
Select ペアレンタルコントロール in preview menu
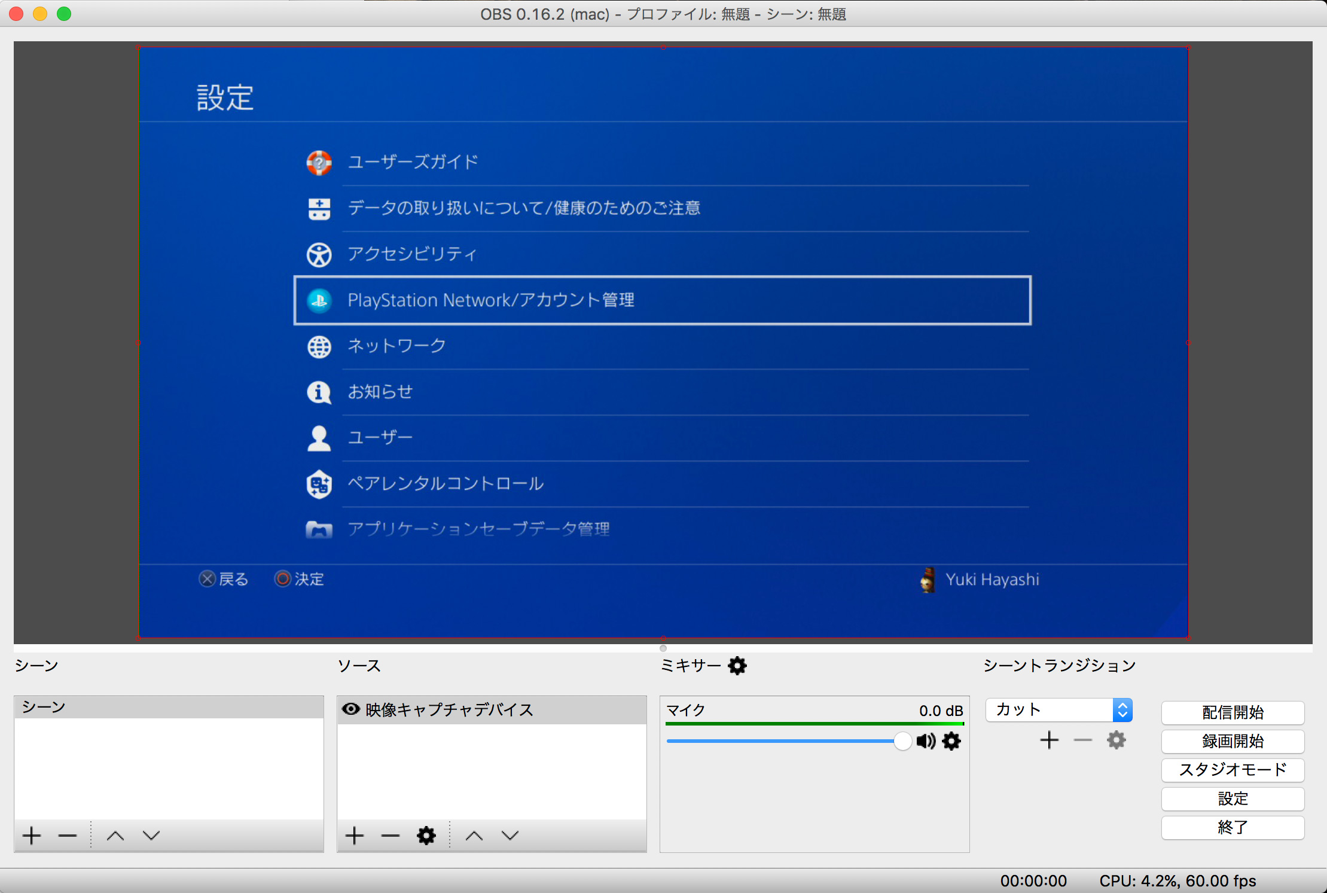[x=661, y=484]
